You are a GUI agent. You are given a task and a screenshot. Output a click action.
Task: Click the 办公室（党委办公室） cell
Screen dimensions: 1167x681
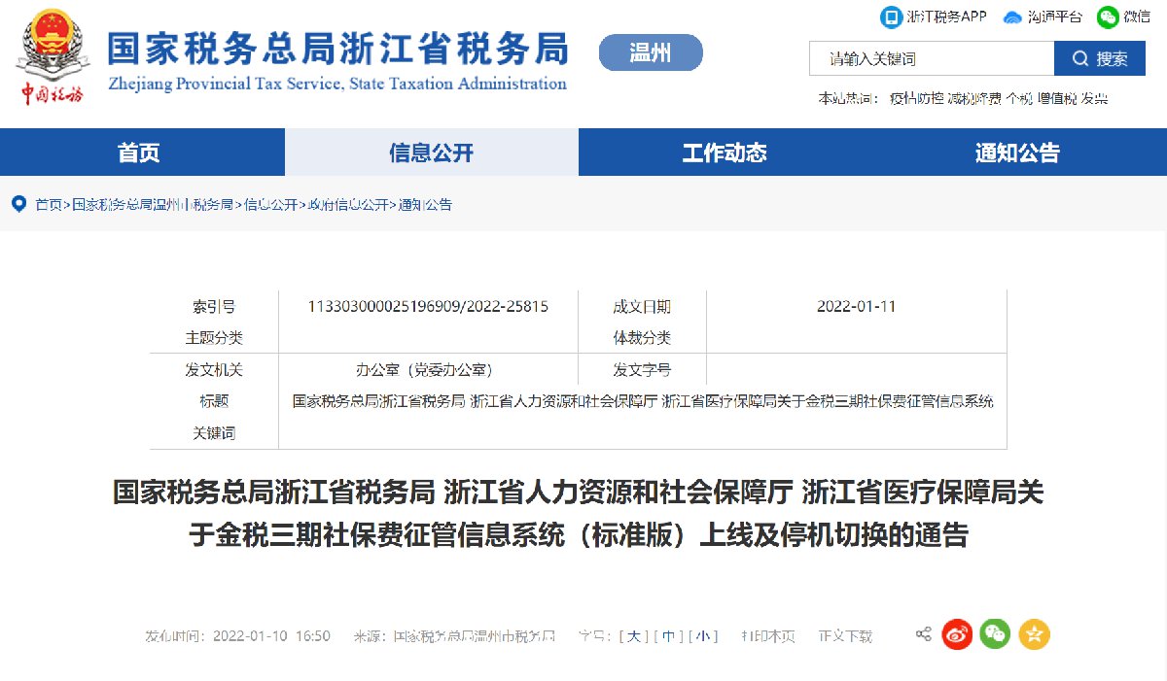coord(428,369)
